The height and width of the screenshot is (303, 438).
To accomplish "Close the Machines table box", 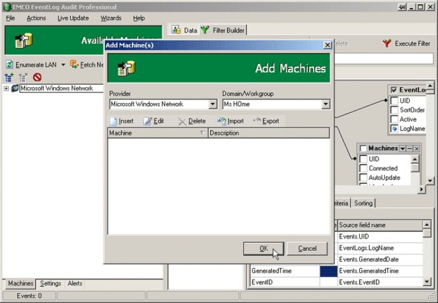I will click(416, 149).
